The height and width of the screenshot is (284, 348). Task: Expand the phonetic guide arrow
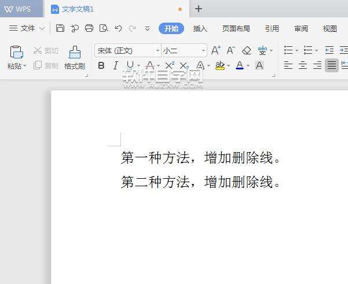coord(271,51)
